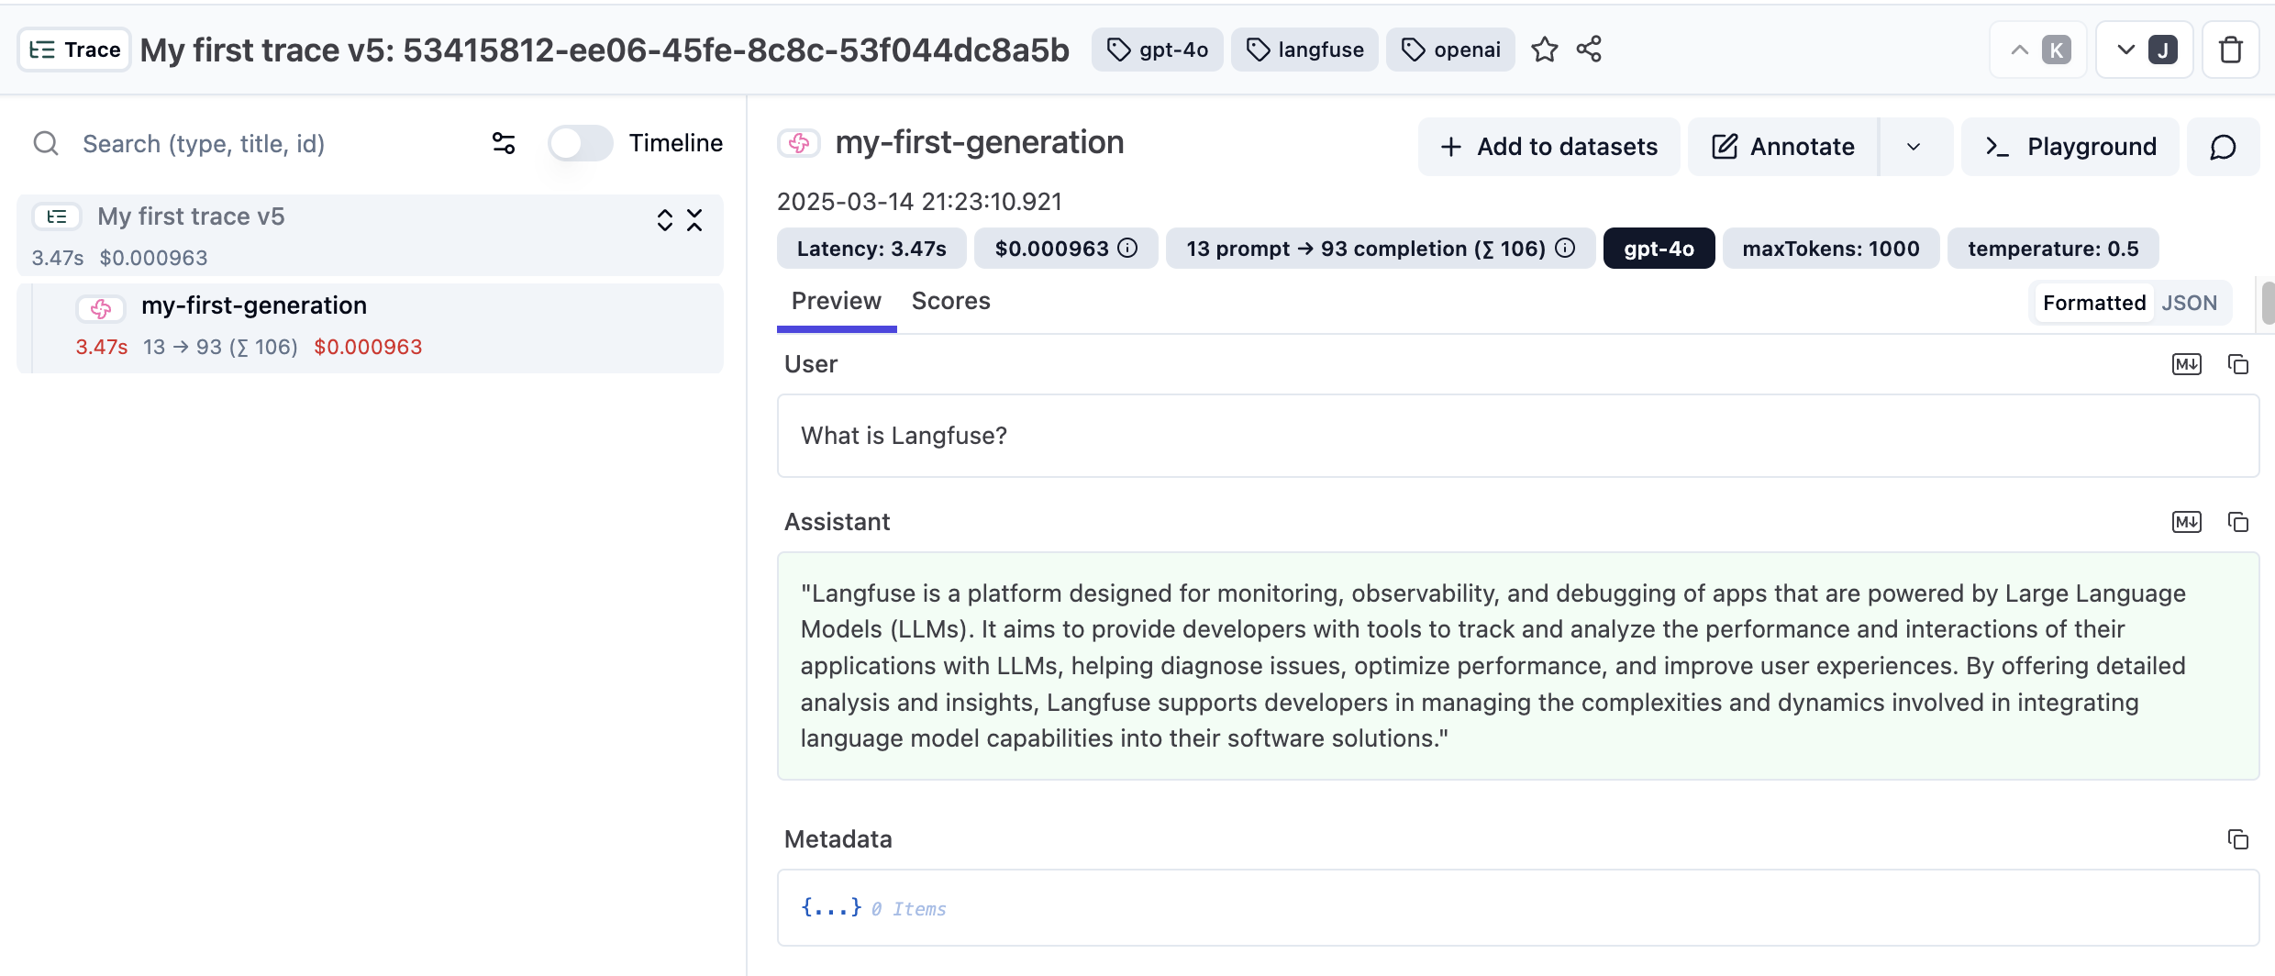The width and height of the screenshot is (2275, 976).
Task: Go to previous trace (K)
Action: coord(2038,50)
